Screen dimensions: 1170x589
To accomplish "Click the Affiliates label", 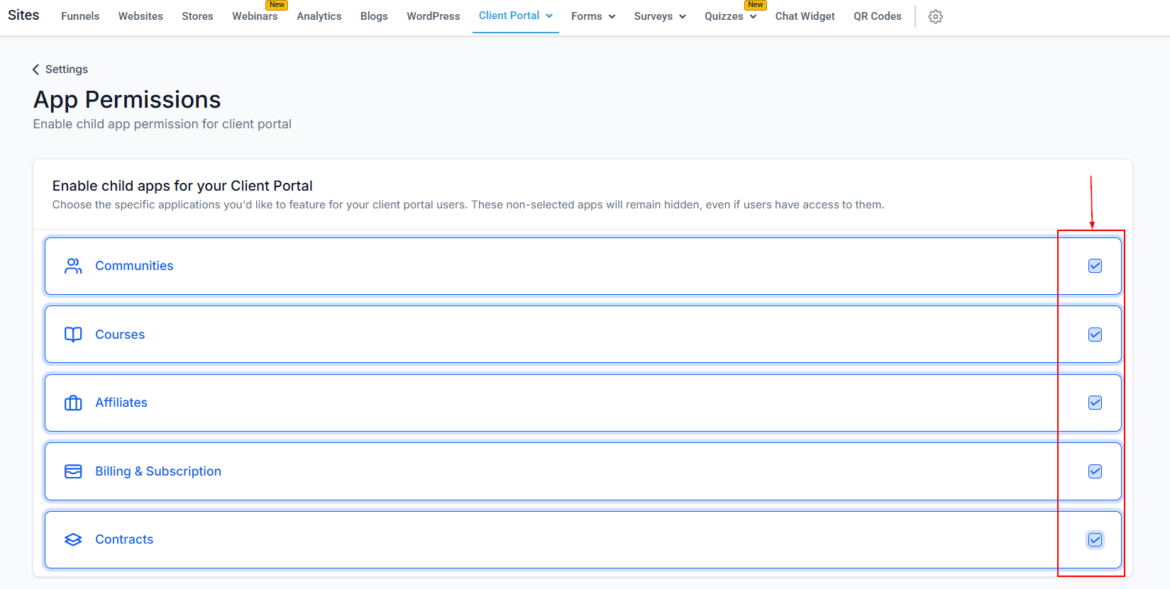I will [121, 403].
